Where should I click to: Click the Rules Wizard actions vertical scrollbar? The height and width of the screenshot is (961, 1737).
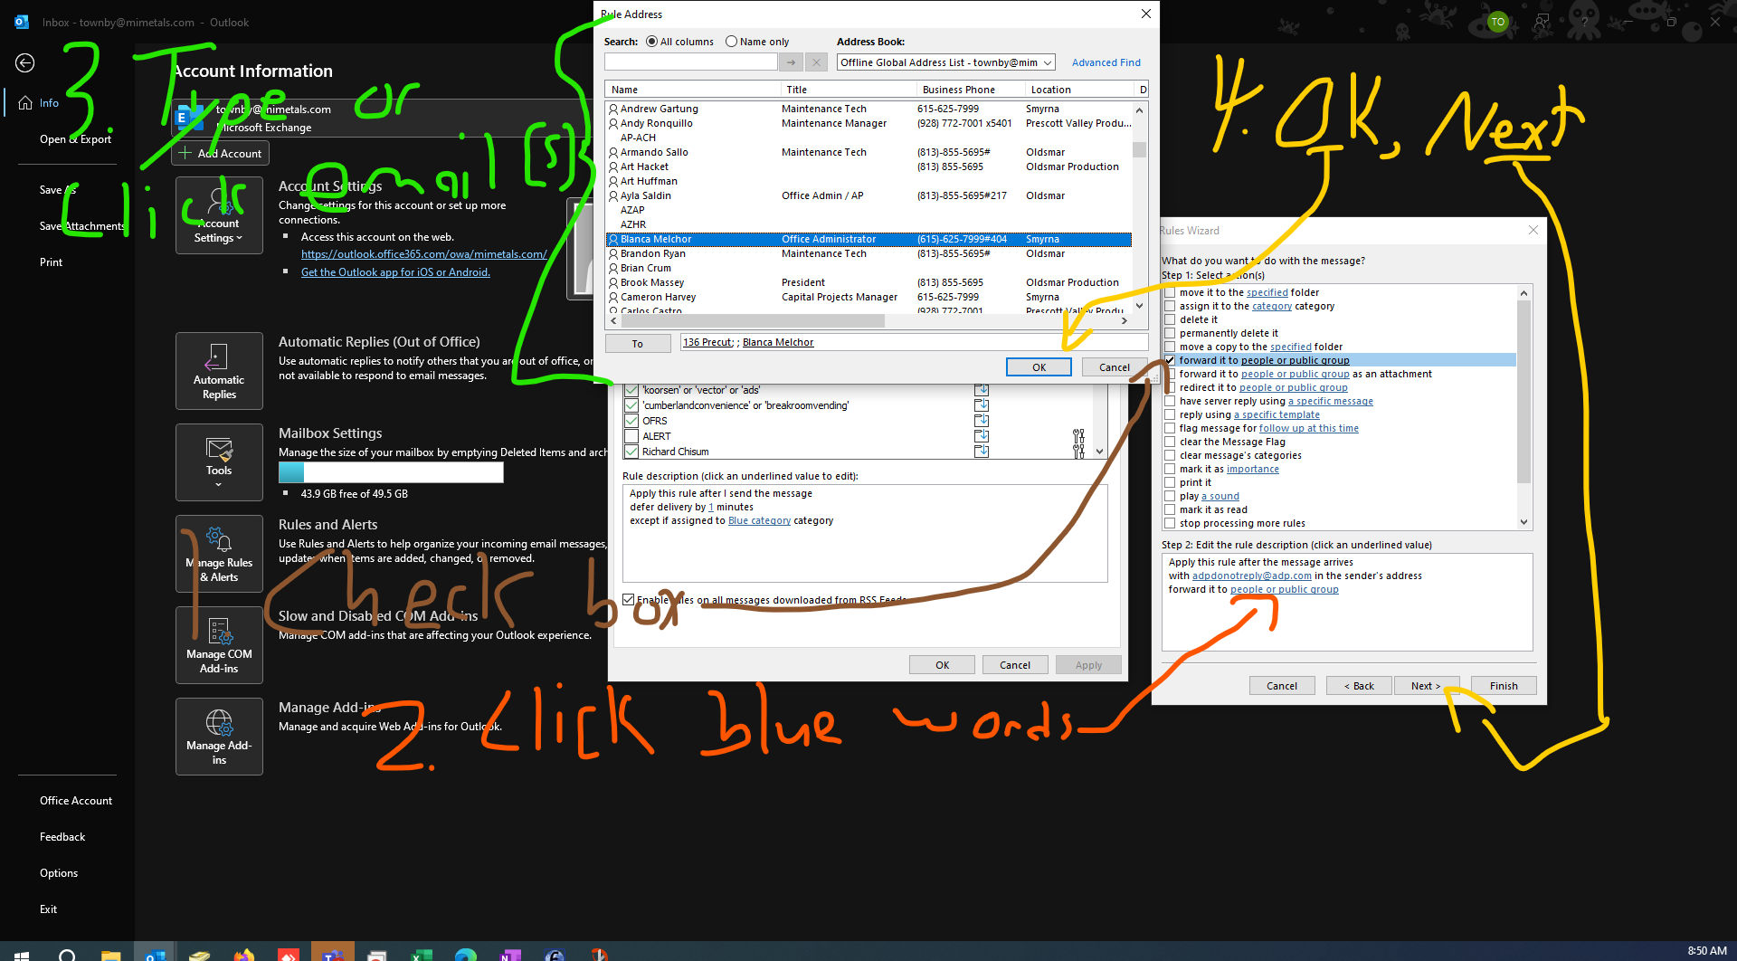pyautogui.click(x=1523, y=393)
